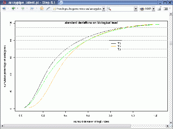Click the wand icon in the toolbar
Screen dimensions: 173x129
coord(48,8)
